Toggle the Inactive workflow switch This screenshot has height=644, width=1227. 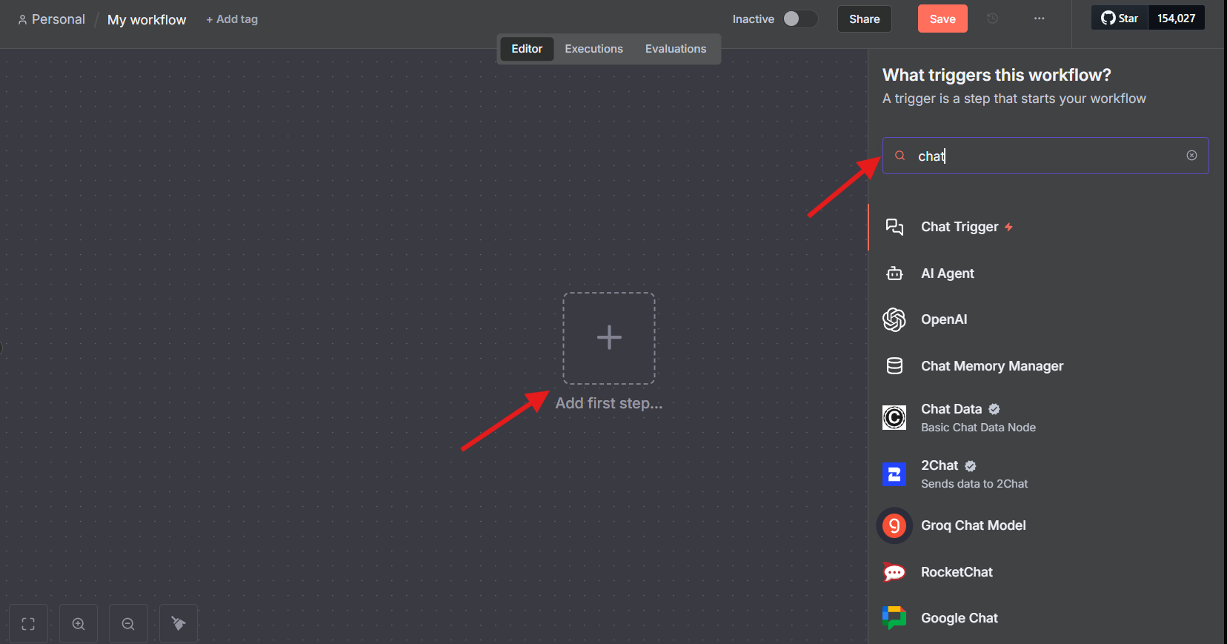coord(800,19)
